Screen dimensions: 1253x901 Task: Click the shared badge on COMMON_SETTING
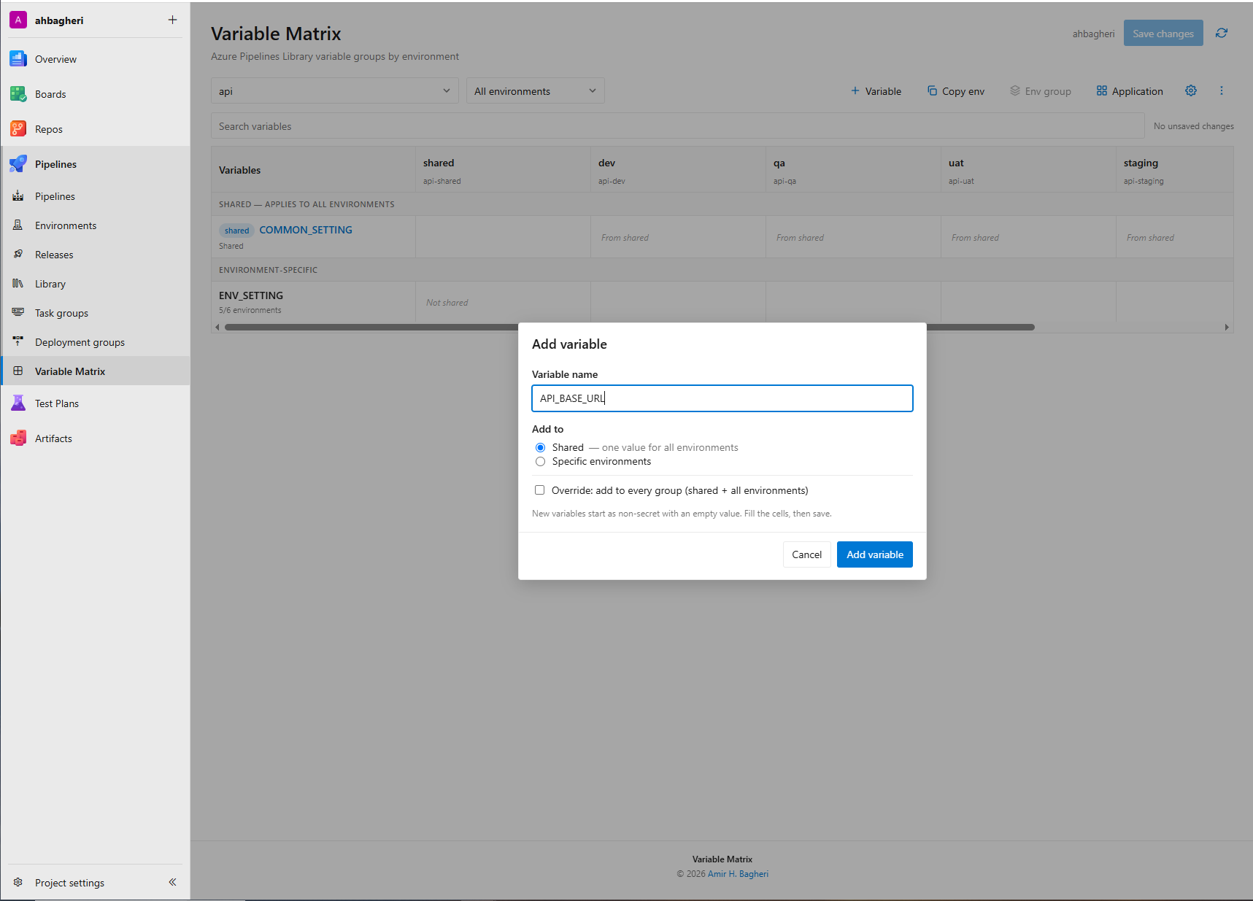[236, 231]
